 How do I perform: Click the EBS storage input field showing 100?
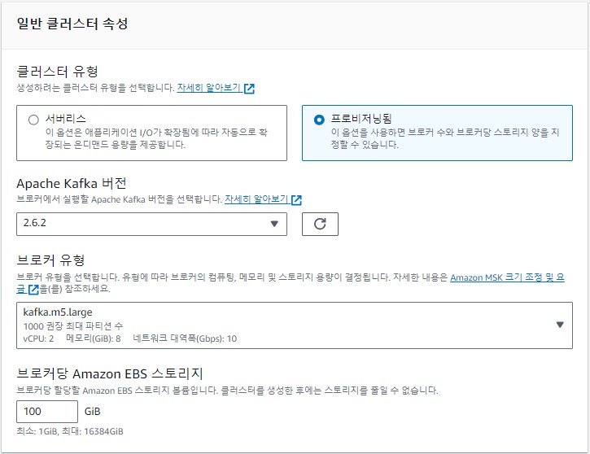(47, 412)
